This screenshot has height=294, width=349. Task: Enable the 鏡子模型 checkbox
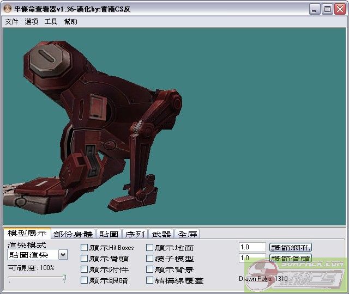[x=149, y=259]
